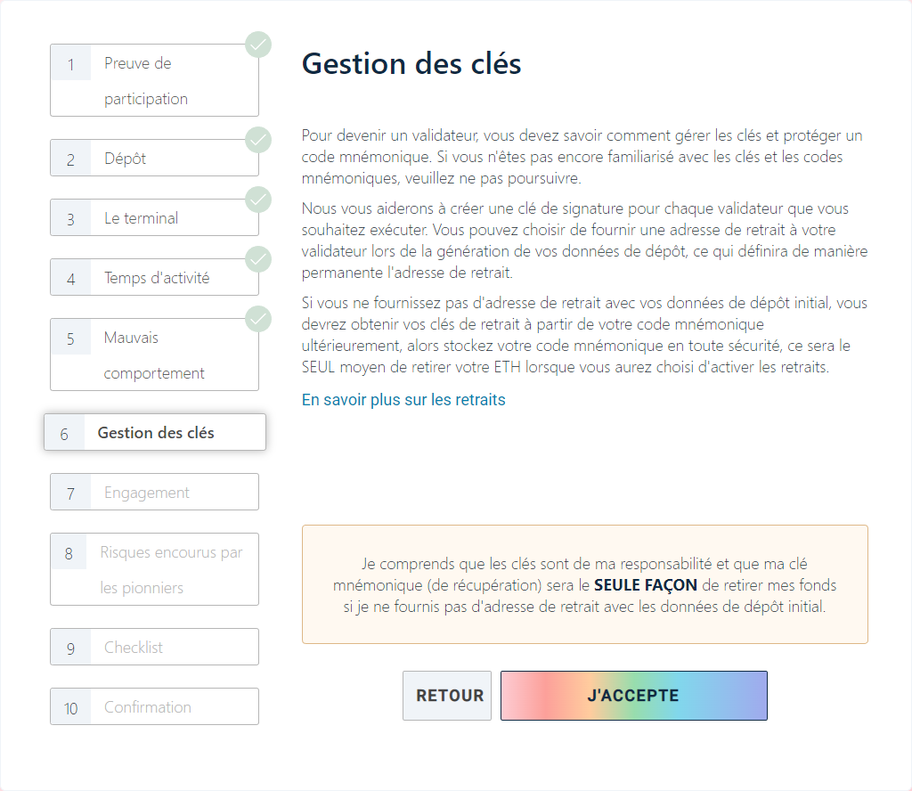Screen dimensions: 912x791
Task: Open the Mauvais comportement step
Action: [x=154, y=355]
